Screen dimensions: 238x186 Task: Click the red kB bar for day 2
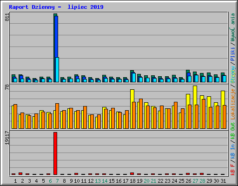tap(20, 173)
